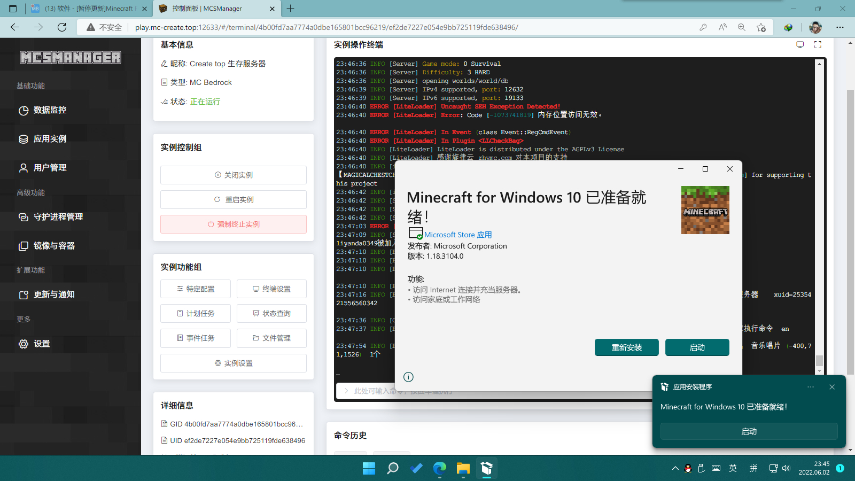The width and height of the screenshot is (855, 481).
Task: Open the 镜像与容器 sidebar item
Action: (46, 246)
